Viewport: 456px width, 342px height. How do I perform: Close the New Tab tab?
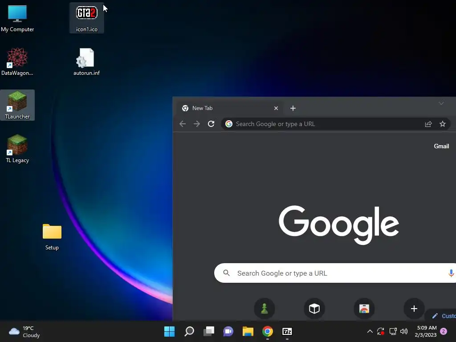pyautogui.click(x=276, y=108)
